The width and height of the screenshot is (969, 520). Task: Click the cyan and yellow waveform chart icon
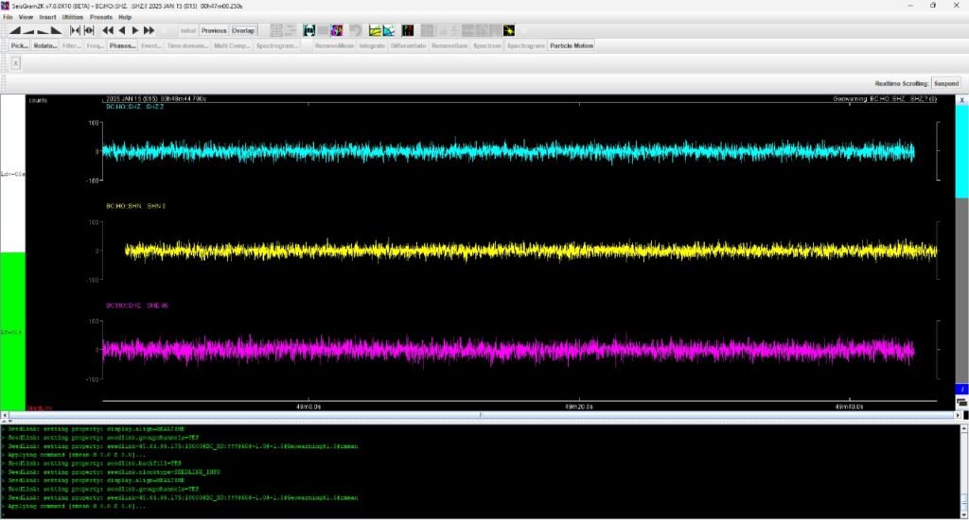click(x=376, y=30)
